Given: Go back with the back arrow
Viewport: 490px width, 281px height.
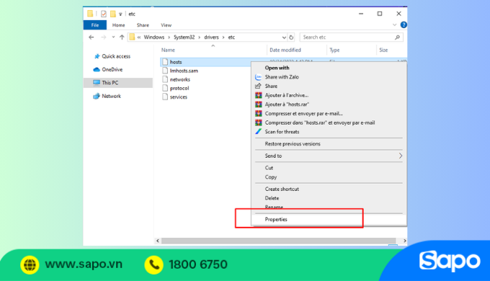Looking at the screenshot, I should [x=92, y=37].
